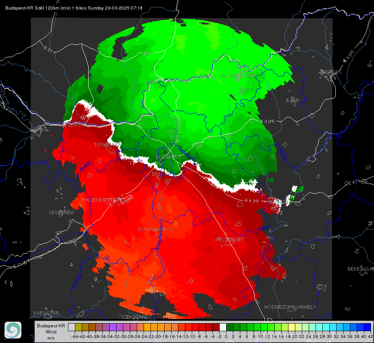Click the Heves county label
374x343 pixels.
(x=282, y=155)
